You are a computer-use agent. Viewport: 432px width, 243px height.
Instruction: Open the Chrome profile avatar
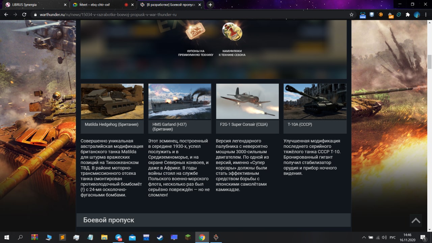[417, 15]
